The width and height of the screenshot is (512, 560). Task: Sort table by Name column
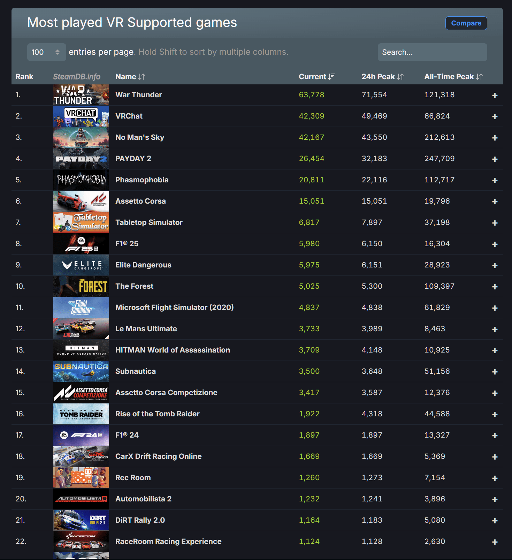pos(130,77)
